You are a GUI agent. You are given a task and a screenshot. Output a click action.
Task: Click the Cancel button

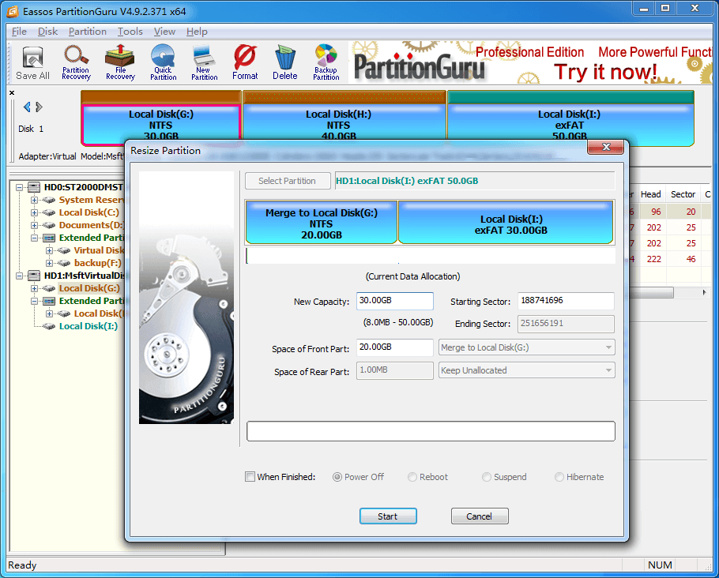pos(479,516)
